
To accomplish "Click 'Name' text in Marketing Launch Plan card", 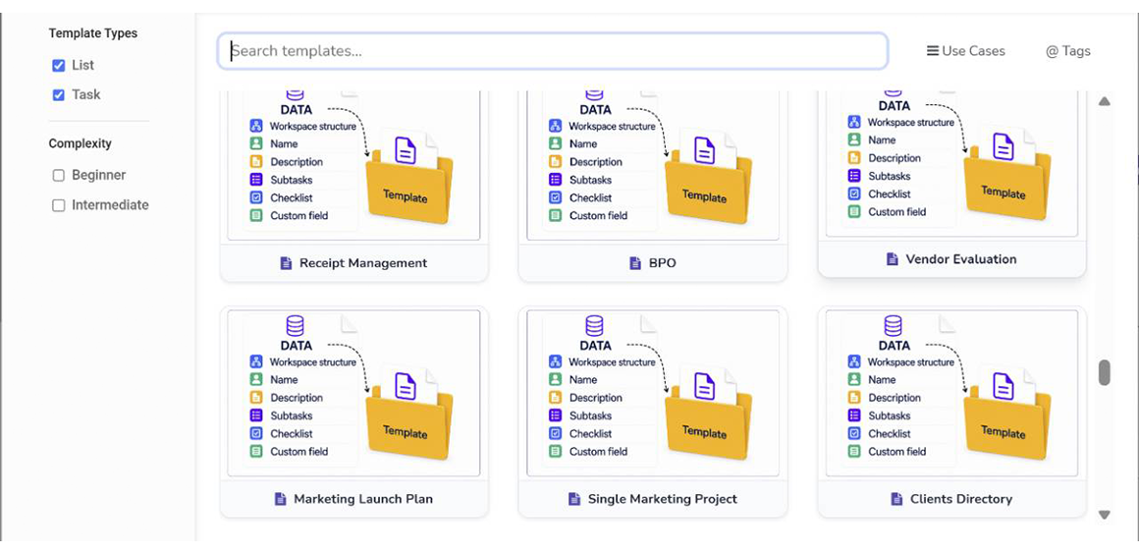I will tap(284, 379).
